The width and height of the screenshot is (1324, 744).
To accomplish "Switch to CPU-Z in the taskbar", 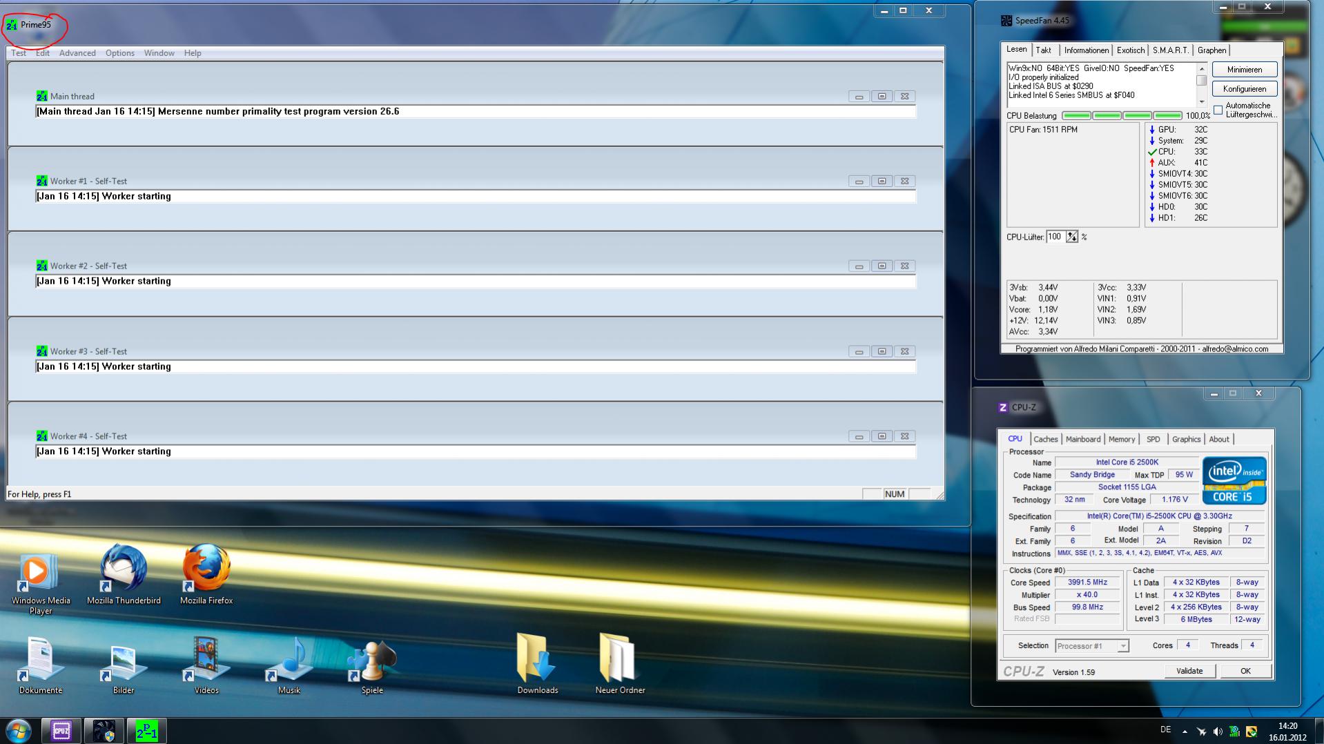I will [61, 731].
